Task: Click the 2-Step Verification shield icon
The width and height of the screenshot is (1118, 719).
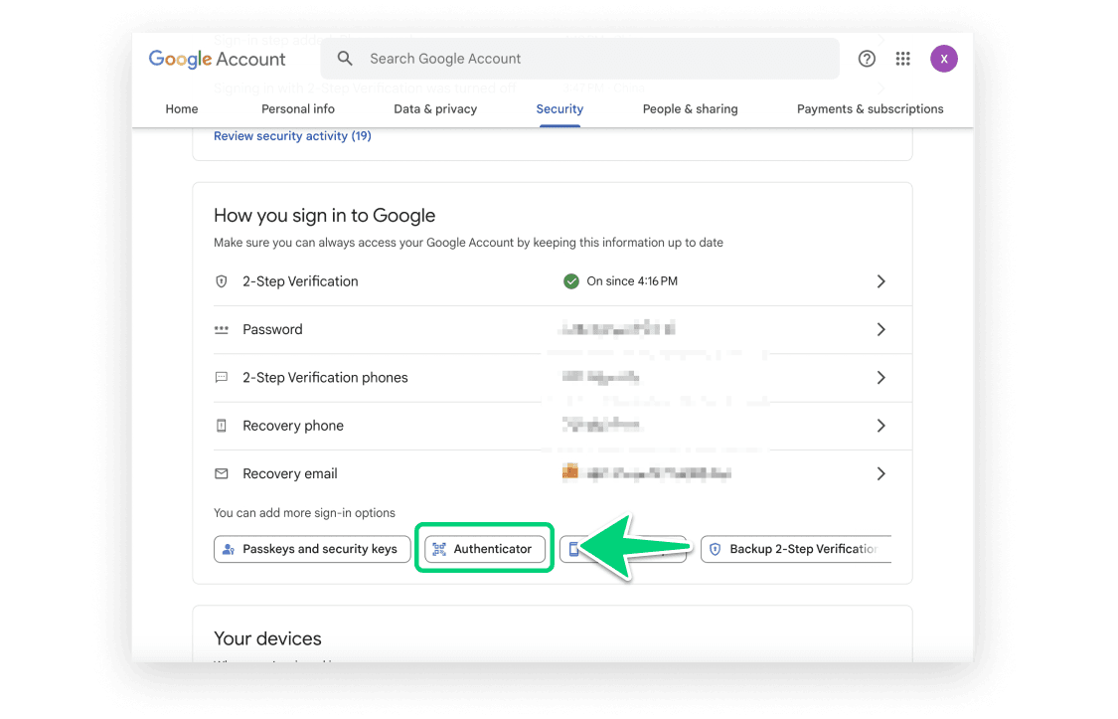Action: pos(222,281)
